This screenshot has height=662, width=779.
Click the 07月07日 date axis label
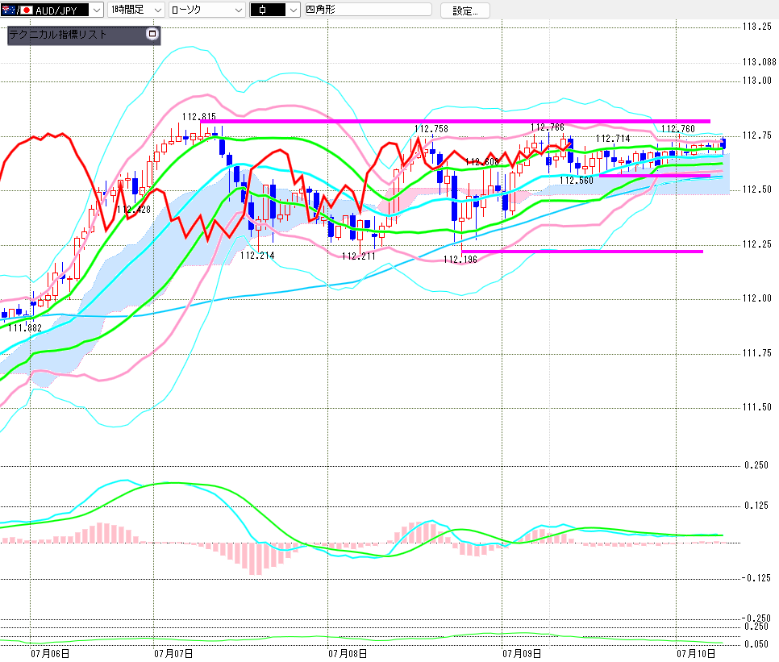coord(173,654)
